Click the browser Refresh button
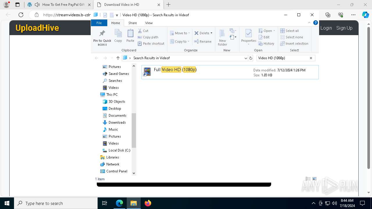The image size is (372, 209). (21, 15)
